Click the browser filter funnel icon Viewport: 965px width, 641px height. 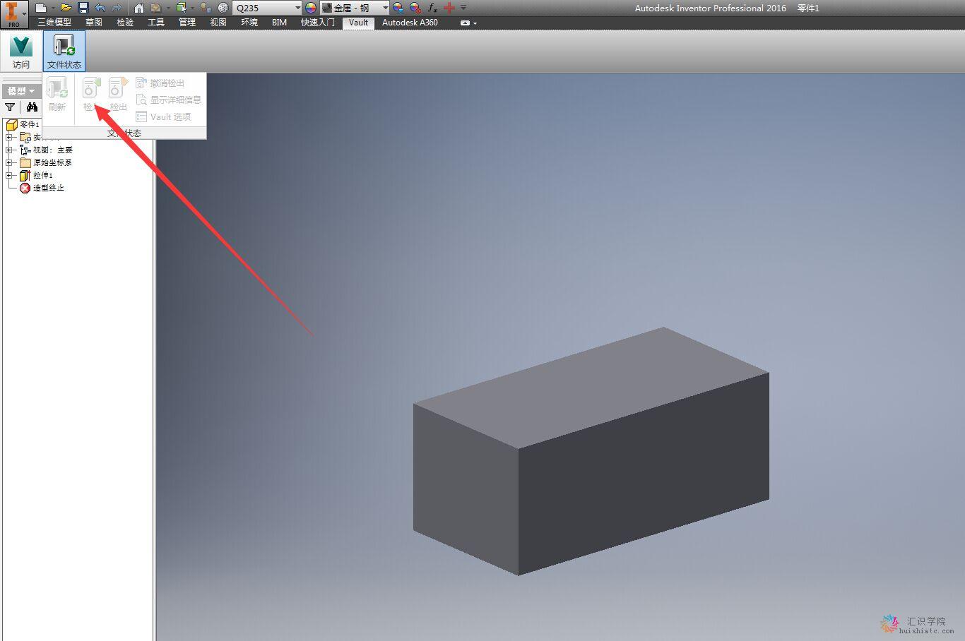point(10,107)
